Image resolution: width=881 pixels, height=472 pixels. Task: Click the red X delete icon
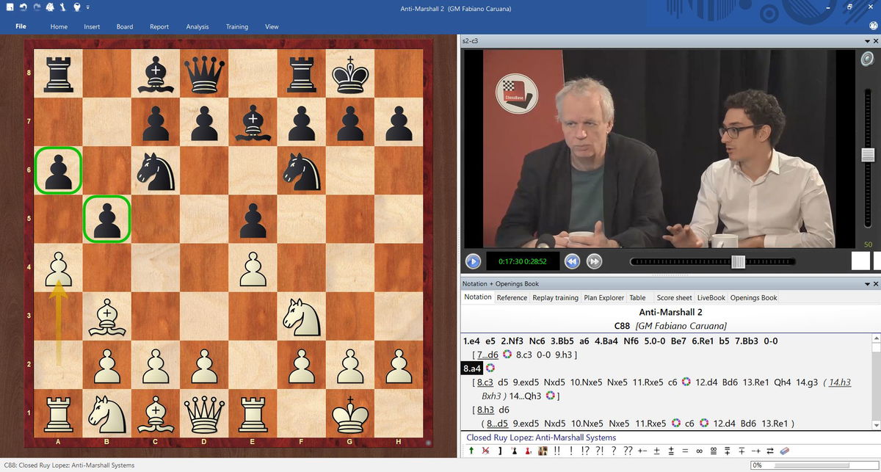click(x=485, y=451)
